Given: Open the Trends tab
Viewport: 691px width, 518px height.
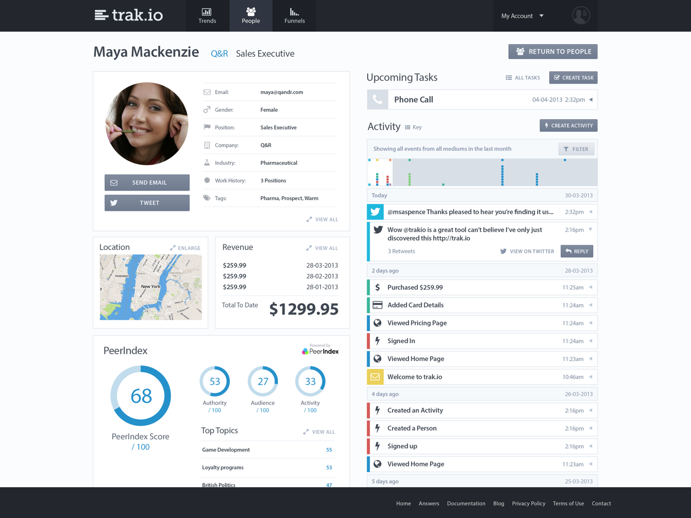Looking at the screenshot, I should tap(207, 16).
